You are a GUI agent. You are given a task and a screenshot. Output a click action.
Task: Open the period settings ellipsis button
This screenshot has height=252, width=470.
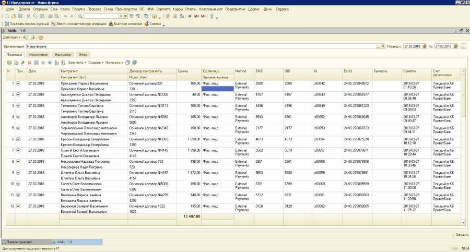pyautogui.click(x=463, y=46)
